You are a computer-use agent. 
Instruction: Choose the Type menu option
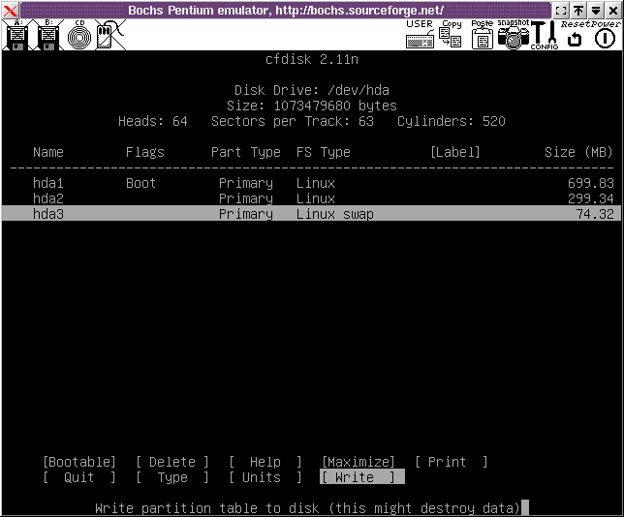(x=172, y=477)
